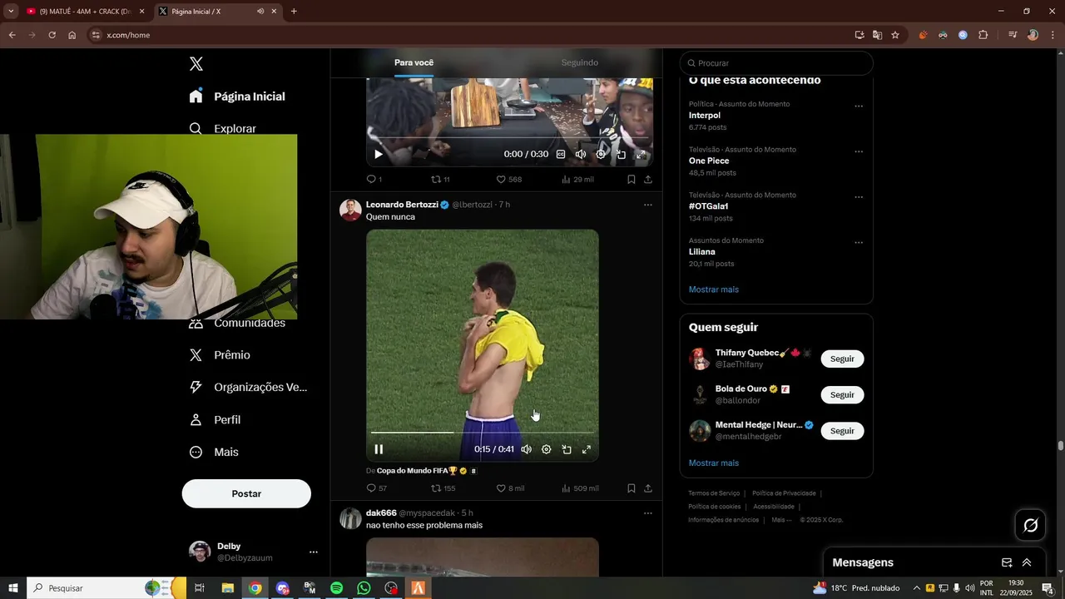Open dak666's profile avatar
The width and height of the screenshot is (1065, 599).
pos(350,518)
